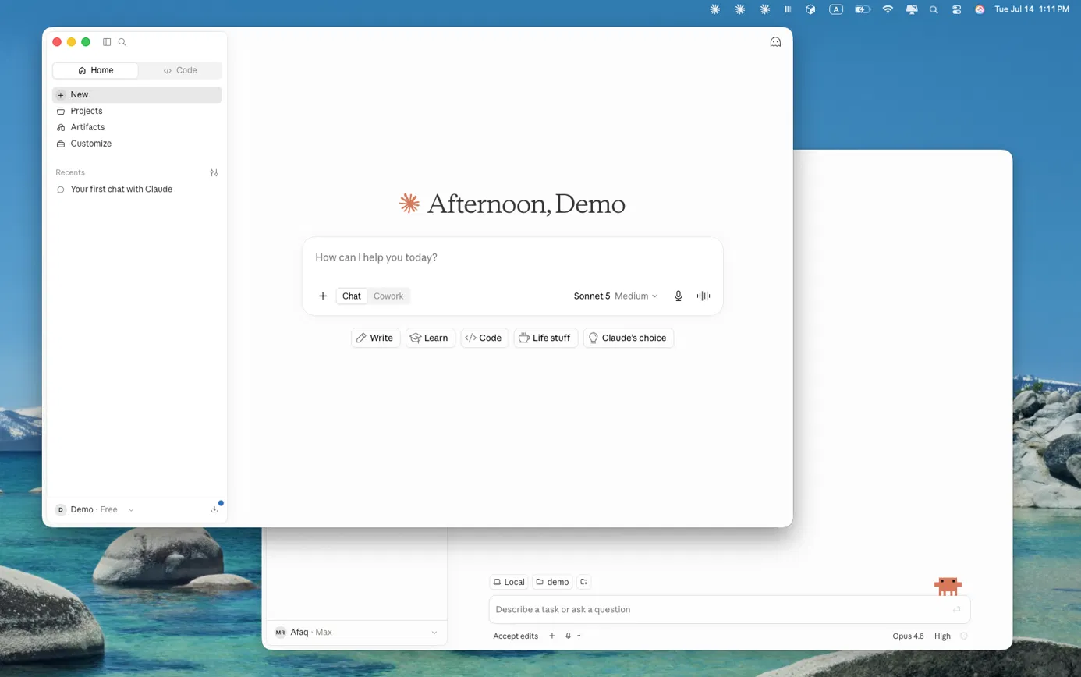Viewport: 1081px width, 677px height.
Task: Click microphone icon in back window
Action: [x=569, y=636]
